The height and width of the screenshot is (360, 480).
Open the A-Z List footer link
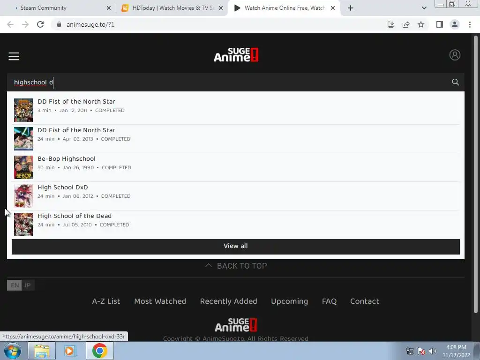pos(106,301)
